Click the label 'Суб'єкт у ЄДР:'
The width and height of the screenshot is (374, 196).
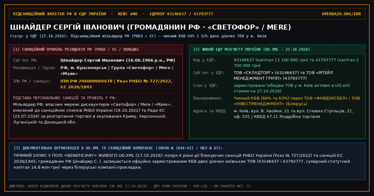click(x=209, y=73)
